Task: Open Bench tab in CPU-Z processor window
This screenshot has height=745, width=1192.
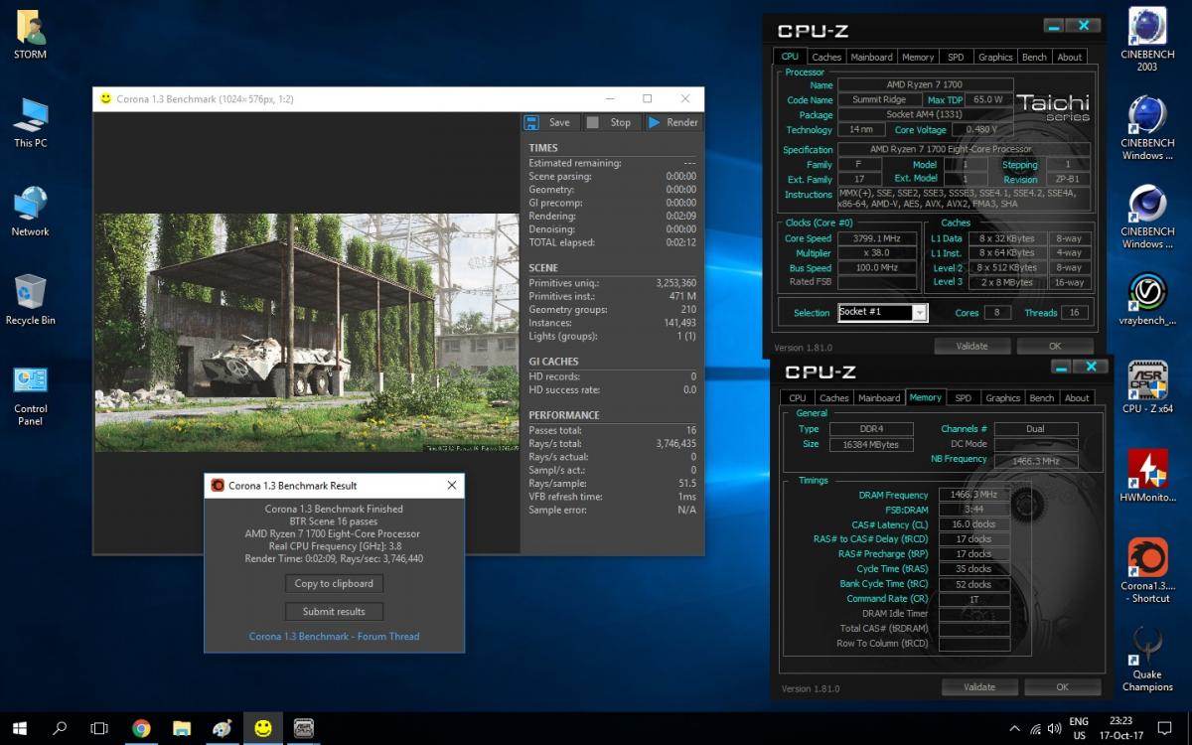Action: (x=1034, y=57)
